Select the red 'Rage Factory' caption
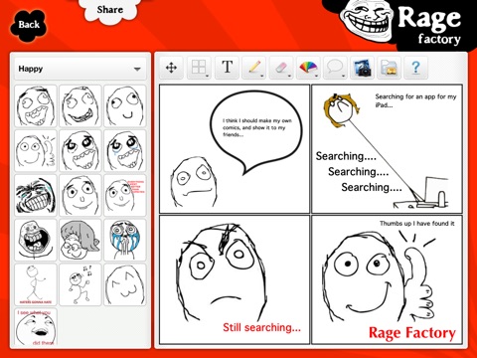The image size is (477, 358). pyautogui.click(x=412, y=333)
